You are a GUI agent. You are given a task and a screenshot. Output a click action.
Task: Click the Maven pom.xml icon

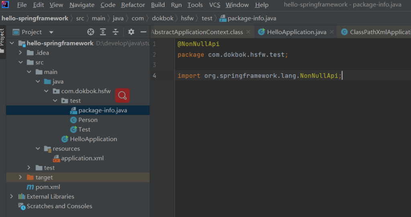[x=30, y=187]
